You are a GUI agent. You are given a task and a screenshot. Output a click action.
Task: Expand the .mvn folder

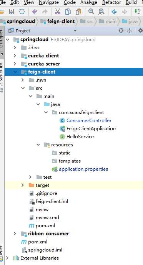point(23,80)
